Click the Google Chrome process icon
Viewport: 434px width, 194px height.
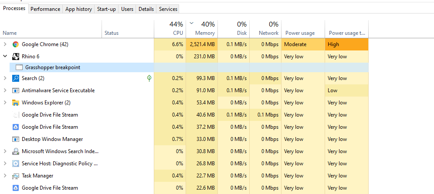16,44
